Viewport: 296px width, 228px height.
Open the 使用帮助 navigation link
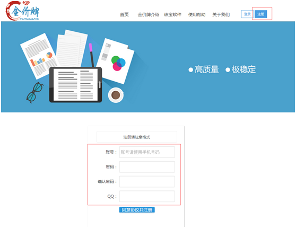click(197, 14)
